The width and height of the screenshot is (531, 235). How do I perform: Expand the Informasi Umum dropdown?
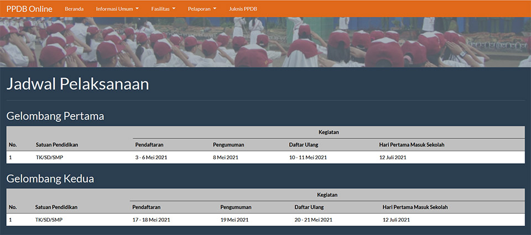[x=117, y=9]
